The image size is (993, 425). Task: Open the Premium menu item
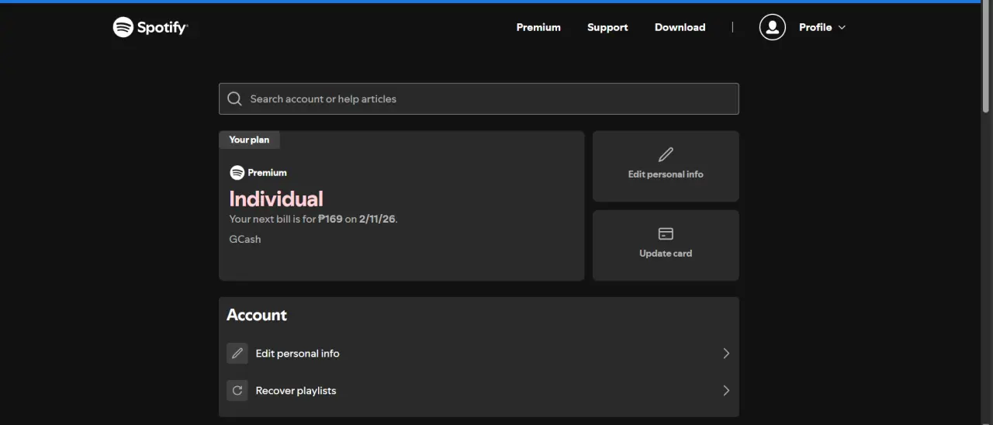pyautogui.click(x=538, y=27)
